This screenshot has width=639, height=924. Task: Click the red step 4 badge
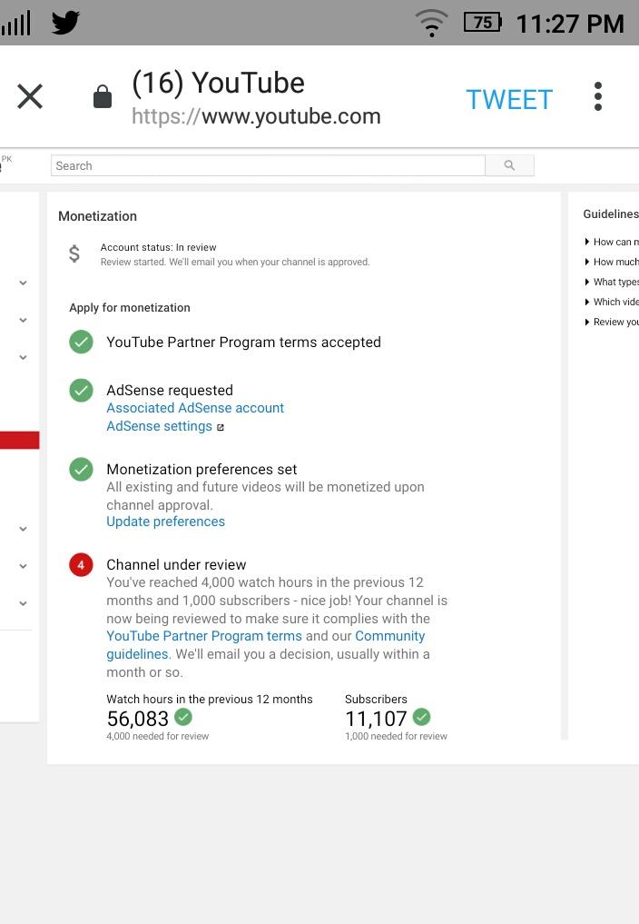82,564
